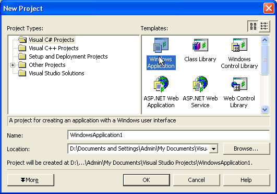This screenshot has width=277, height=194.
Task: Expand the Other Projects tree node
Action: 13,65
